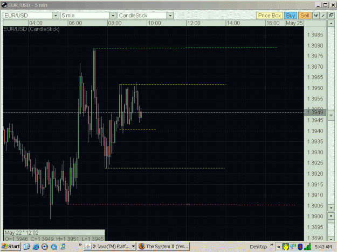Expand the Desktop toolbar chevron
337x252 pixels.
pos(271,244)
